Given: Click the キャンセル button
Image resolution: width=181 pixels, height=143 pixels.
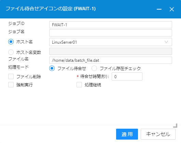Looking at the screenshot, I should pos(158,134).
